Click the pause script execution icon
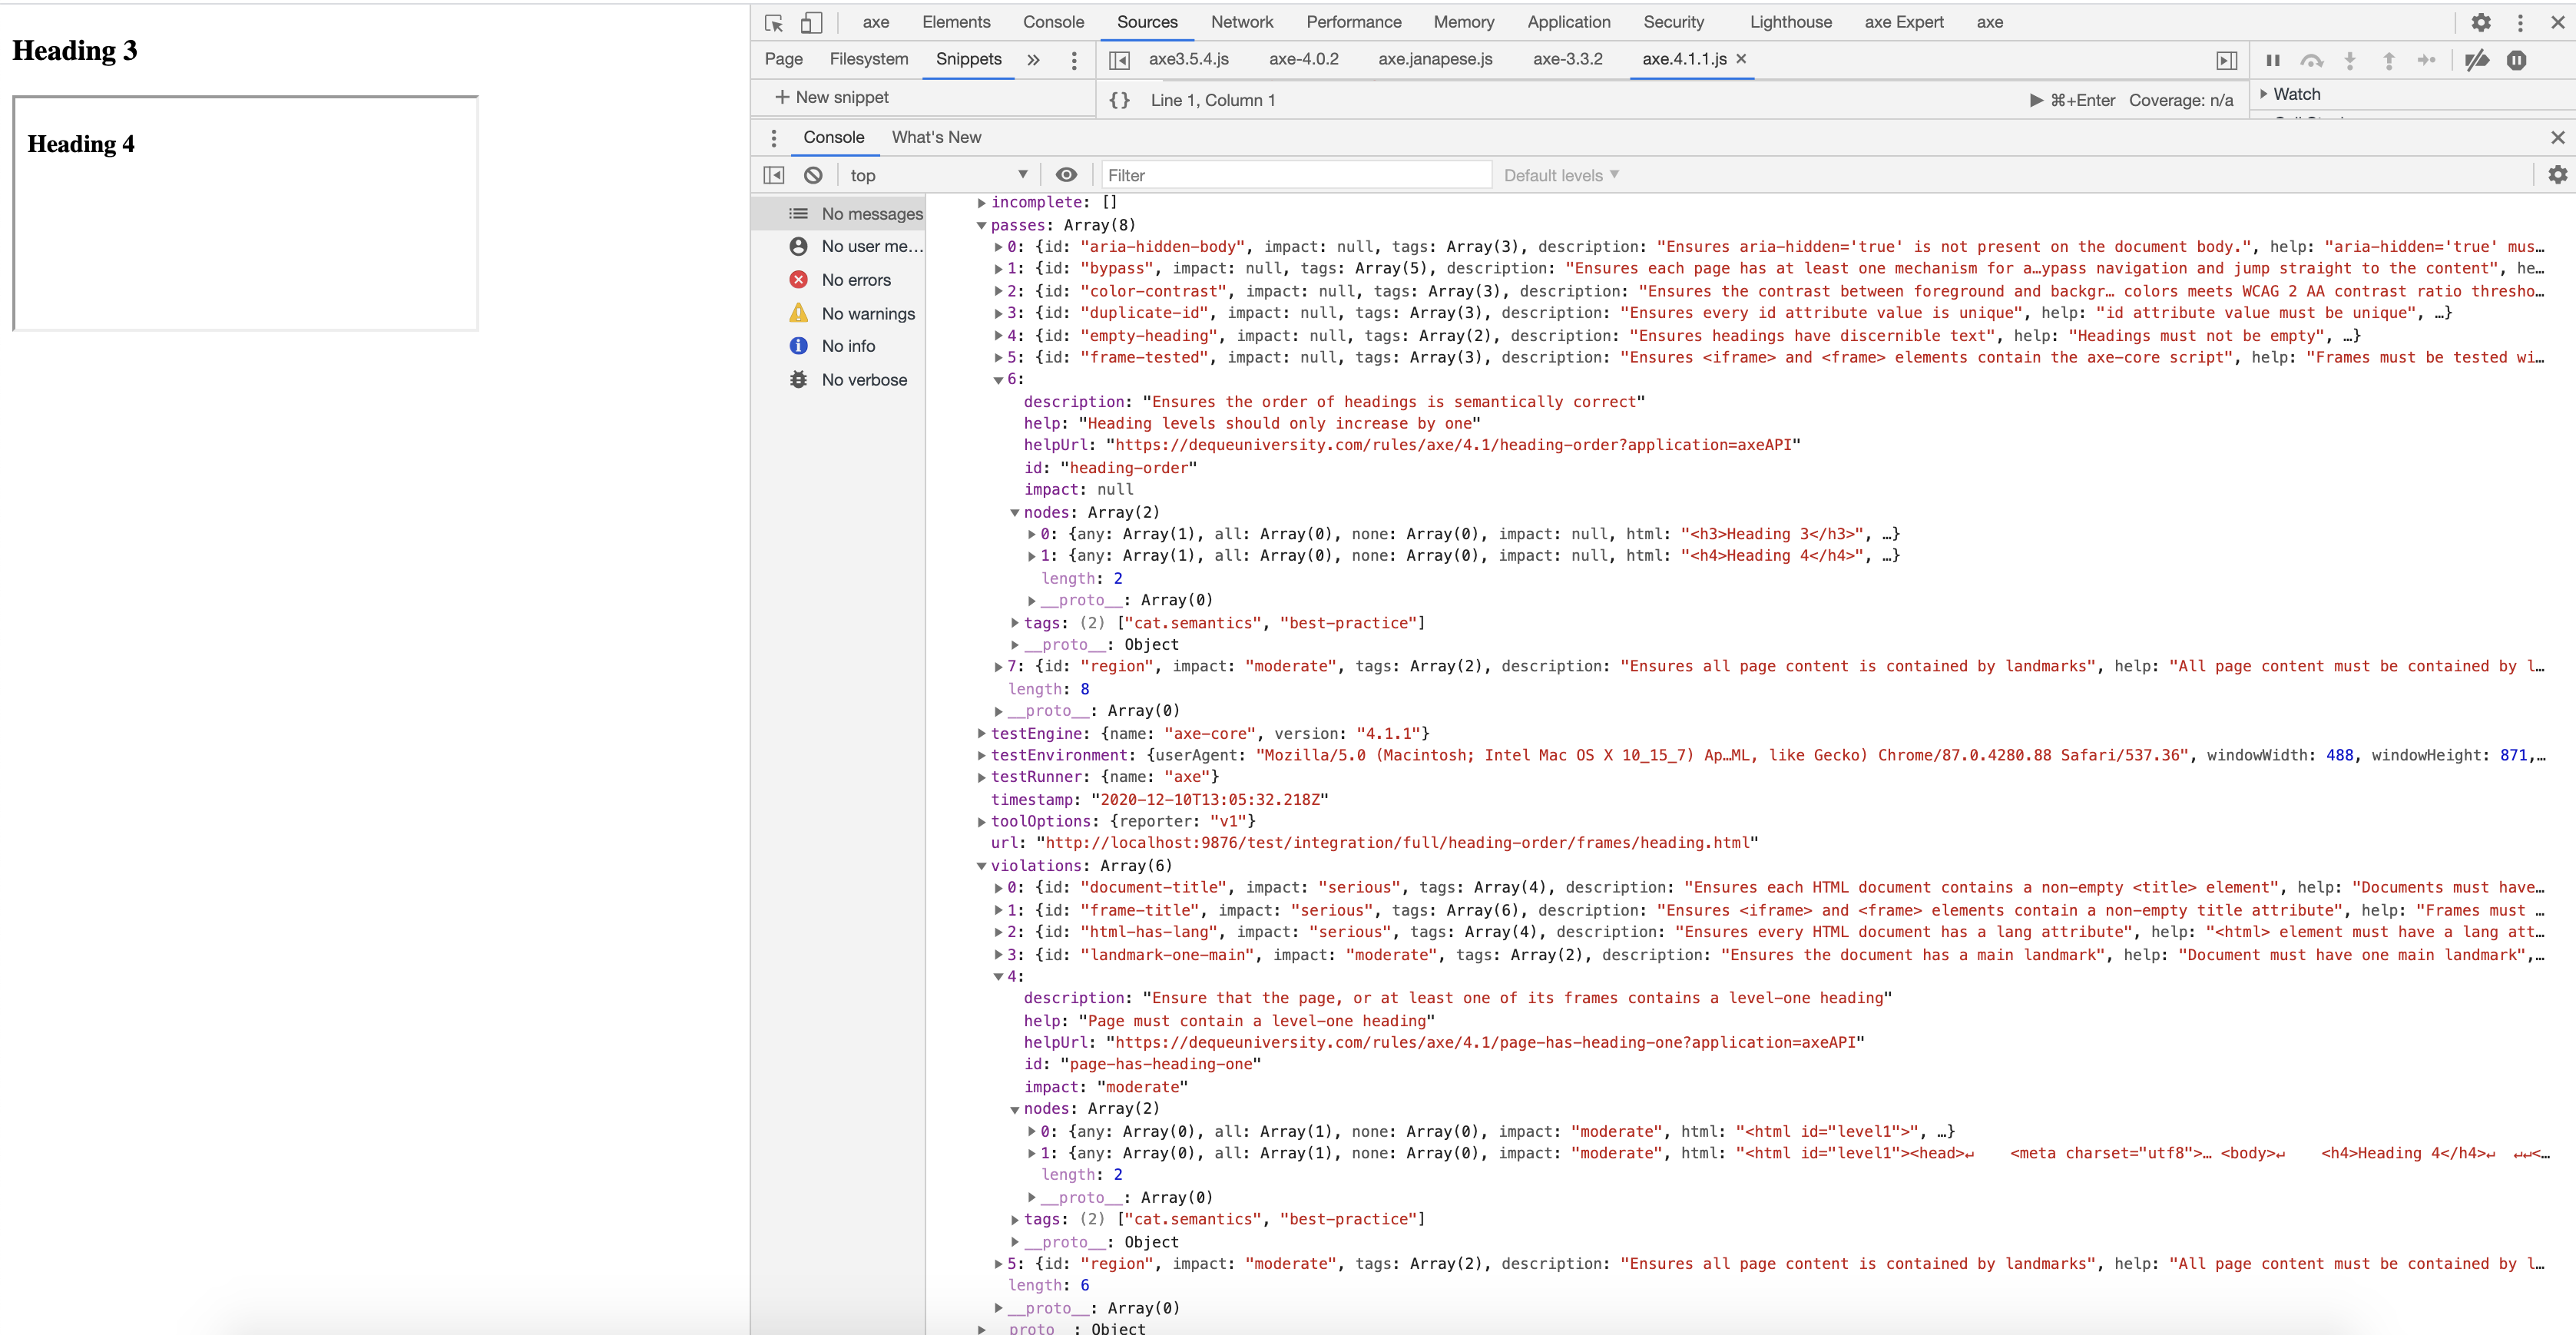Viewport: 2576px width, 1335px height. 2272,60
